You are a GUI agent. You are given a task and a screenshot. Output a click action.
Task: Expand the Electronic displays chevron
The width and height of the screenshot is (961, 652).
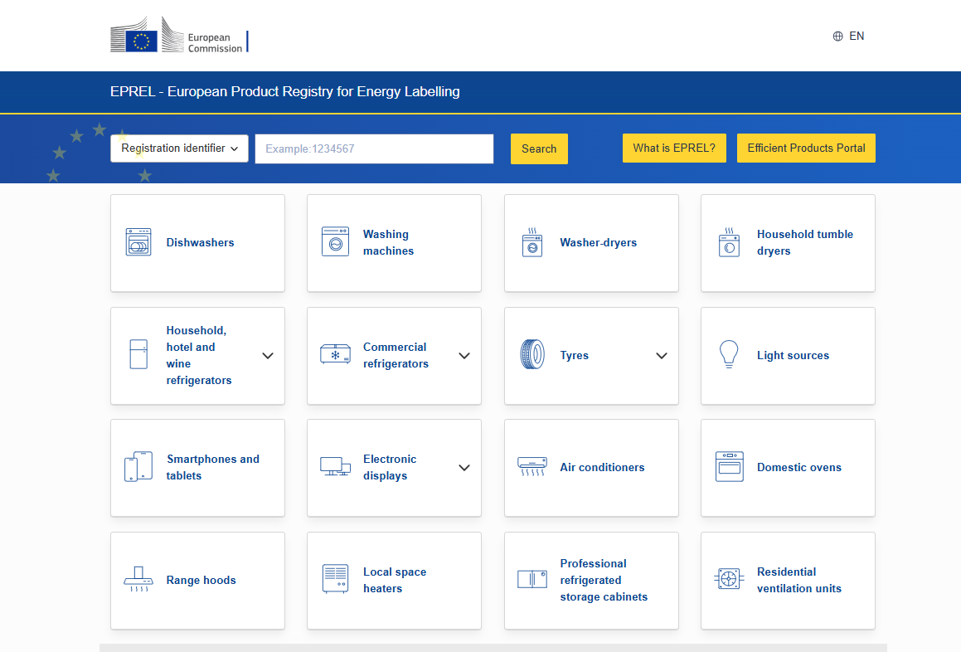tap(464, 467)
